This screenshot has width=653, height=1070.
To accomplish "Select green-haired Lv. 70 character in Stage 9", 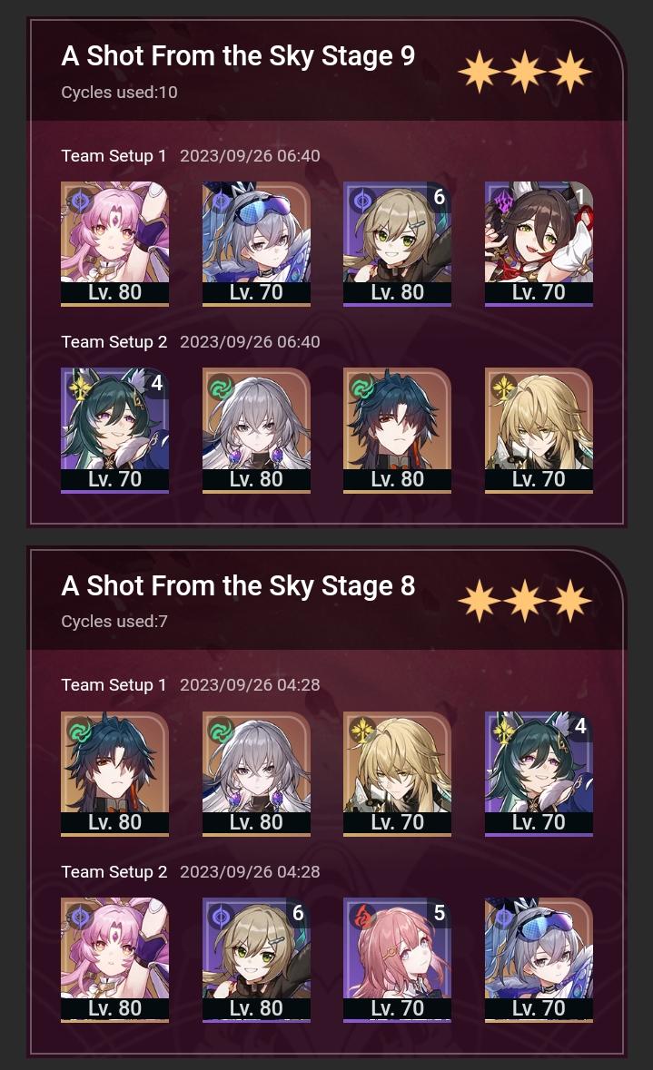I will (x=114, y=430).
